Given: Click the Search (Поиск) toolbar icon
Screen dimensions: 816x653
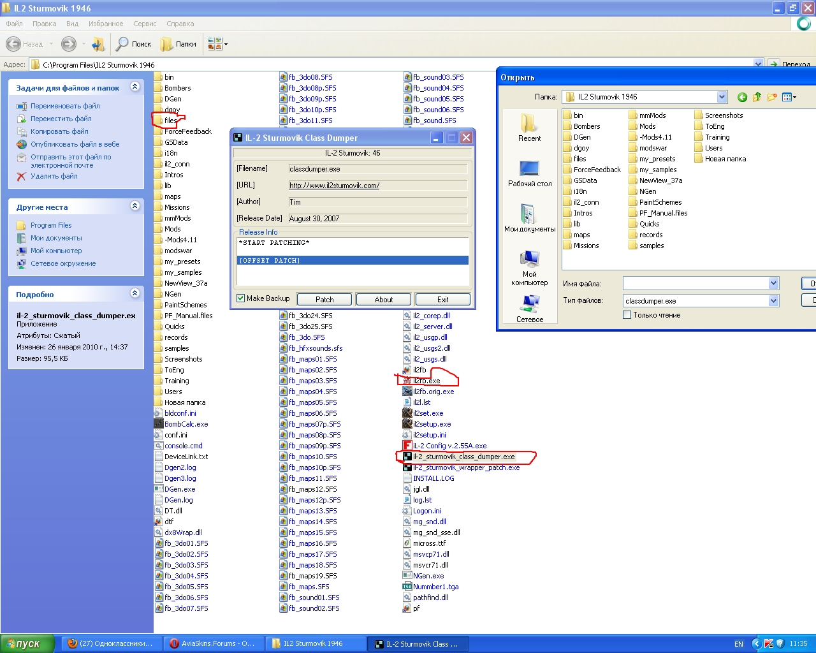Looking at the screenshot, I should coord(122,44).
